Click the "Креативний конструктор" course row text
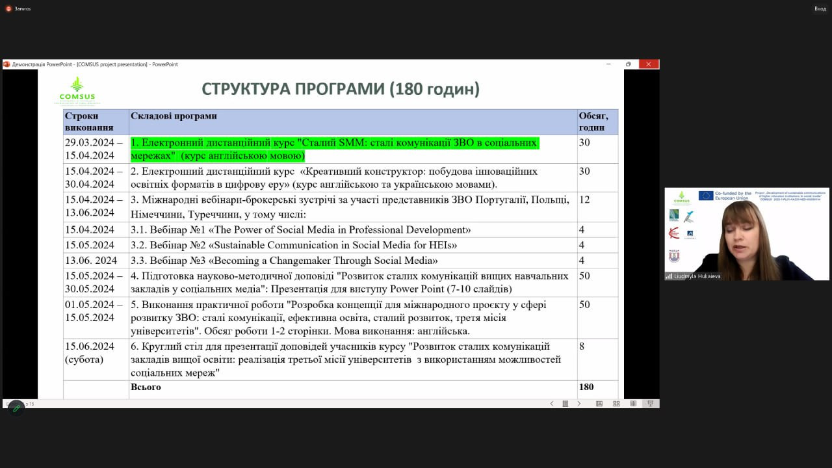 pyautogui.click(x=334, y=177)
